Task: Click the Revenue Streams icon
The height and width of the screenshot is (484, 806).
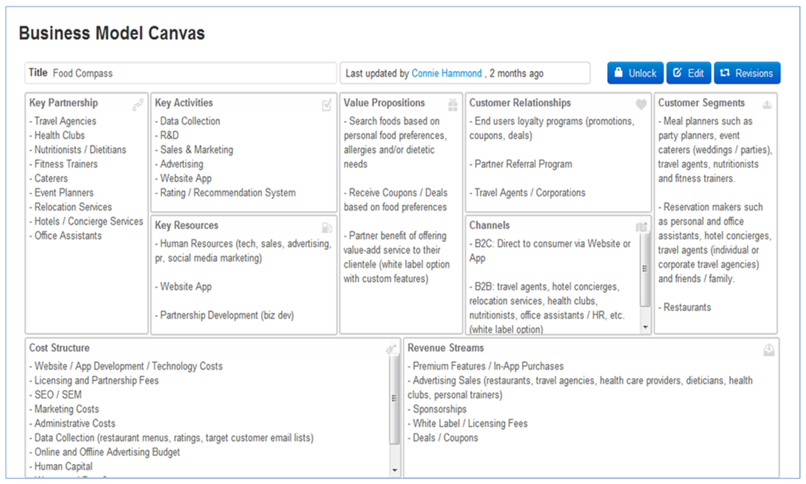Action: pos(768,350)
